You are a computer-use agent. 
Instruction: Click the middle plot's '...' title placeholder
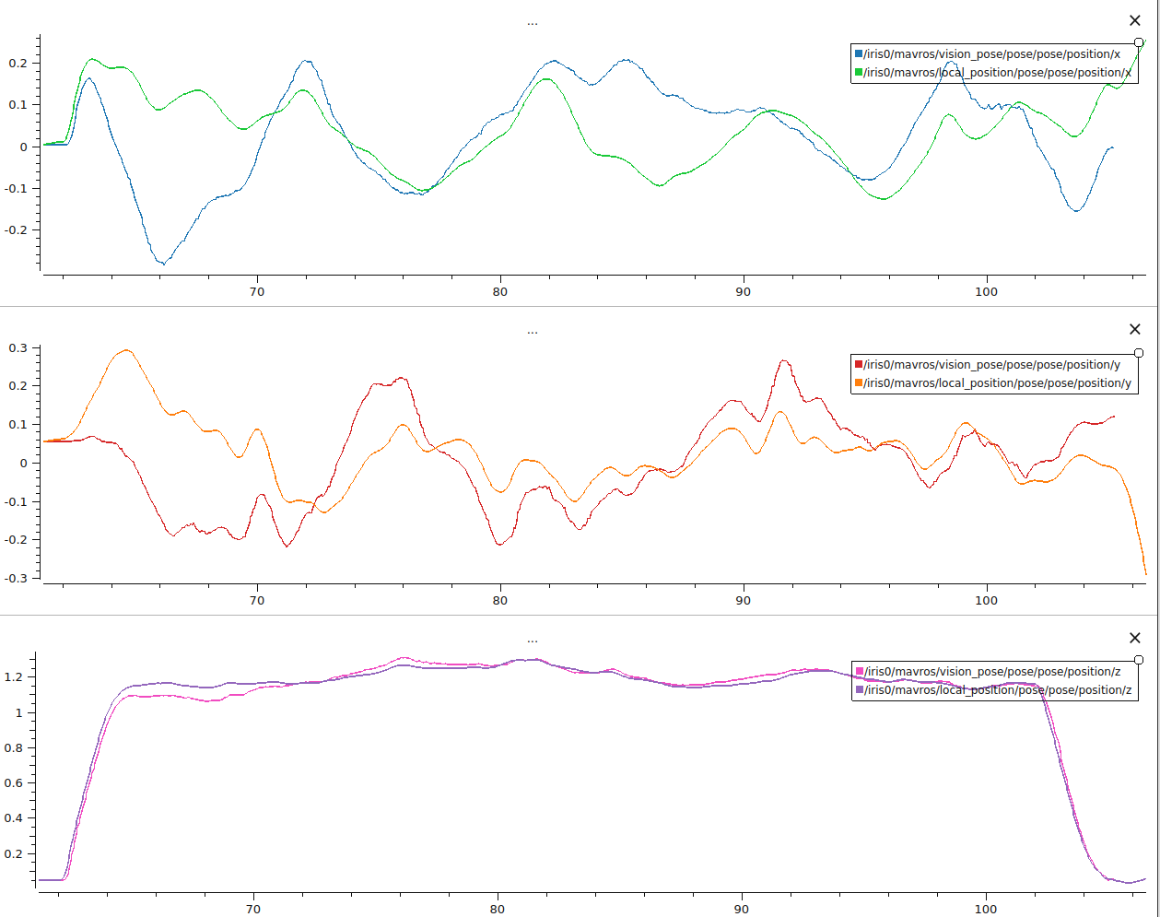point(533,332)
